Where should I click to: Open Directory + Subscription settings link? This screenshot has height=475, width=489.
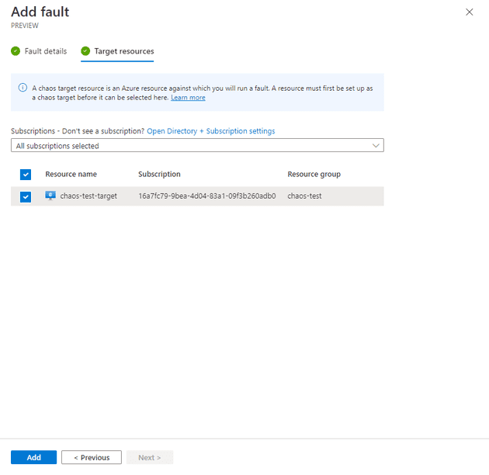coord(211,131)
